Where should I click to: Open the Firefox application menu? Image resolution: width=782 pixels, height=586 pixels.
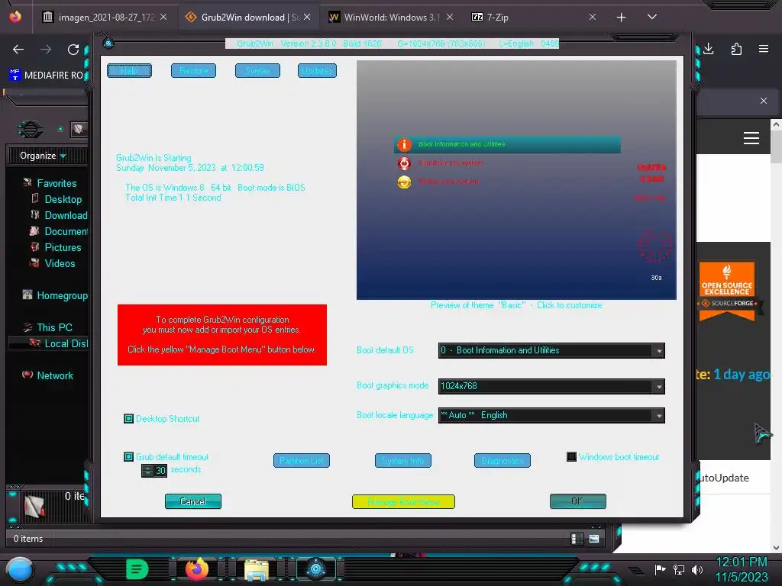tap(764, 49)
